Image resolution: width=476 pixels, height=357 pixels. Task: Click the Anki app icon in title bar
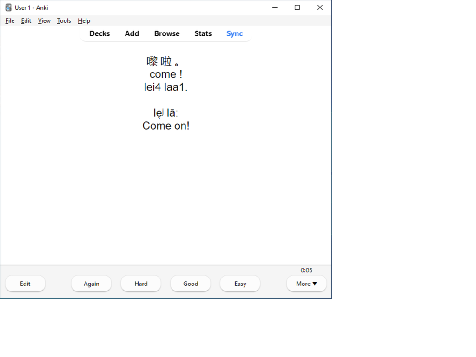8,7
